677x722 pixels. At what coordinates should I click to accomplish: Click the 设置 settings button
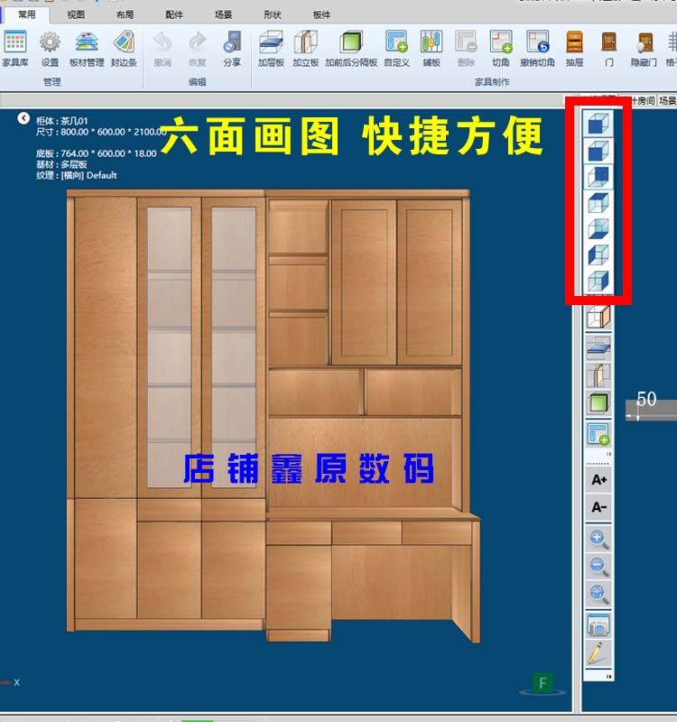50,48
